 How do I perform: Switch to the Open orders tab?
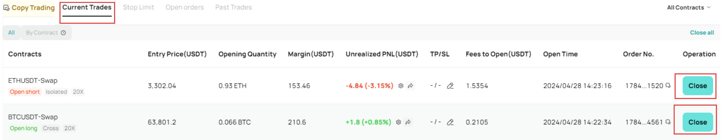pos(184,7)
